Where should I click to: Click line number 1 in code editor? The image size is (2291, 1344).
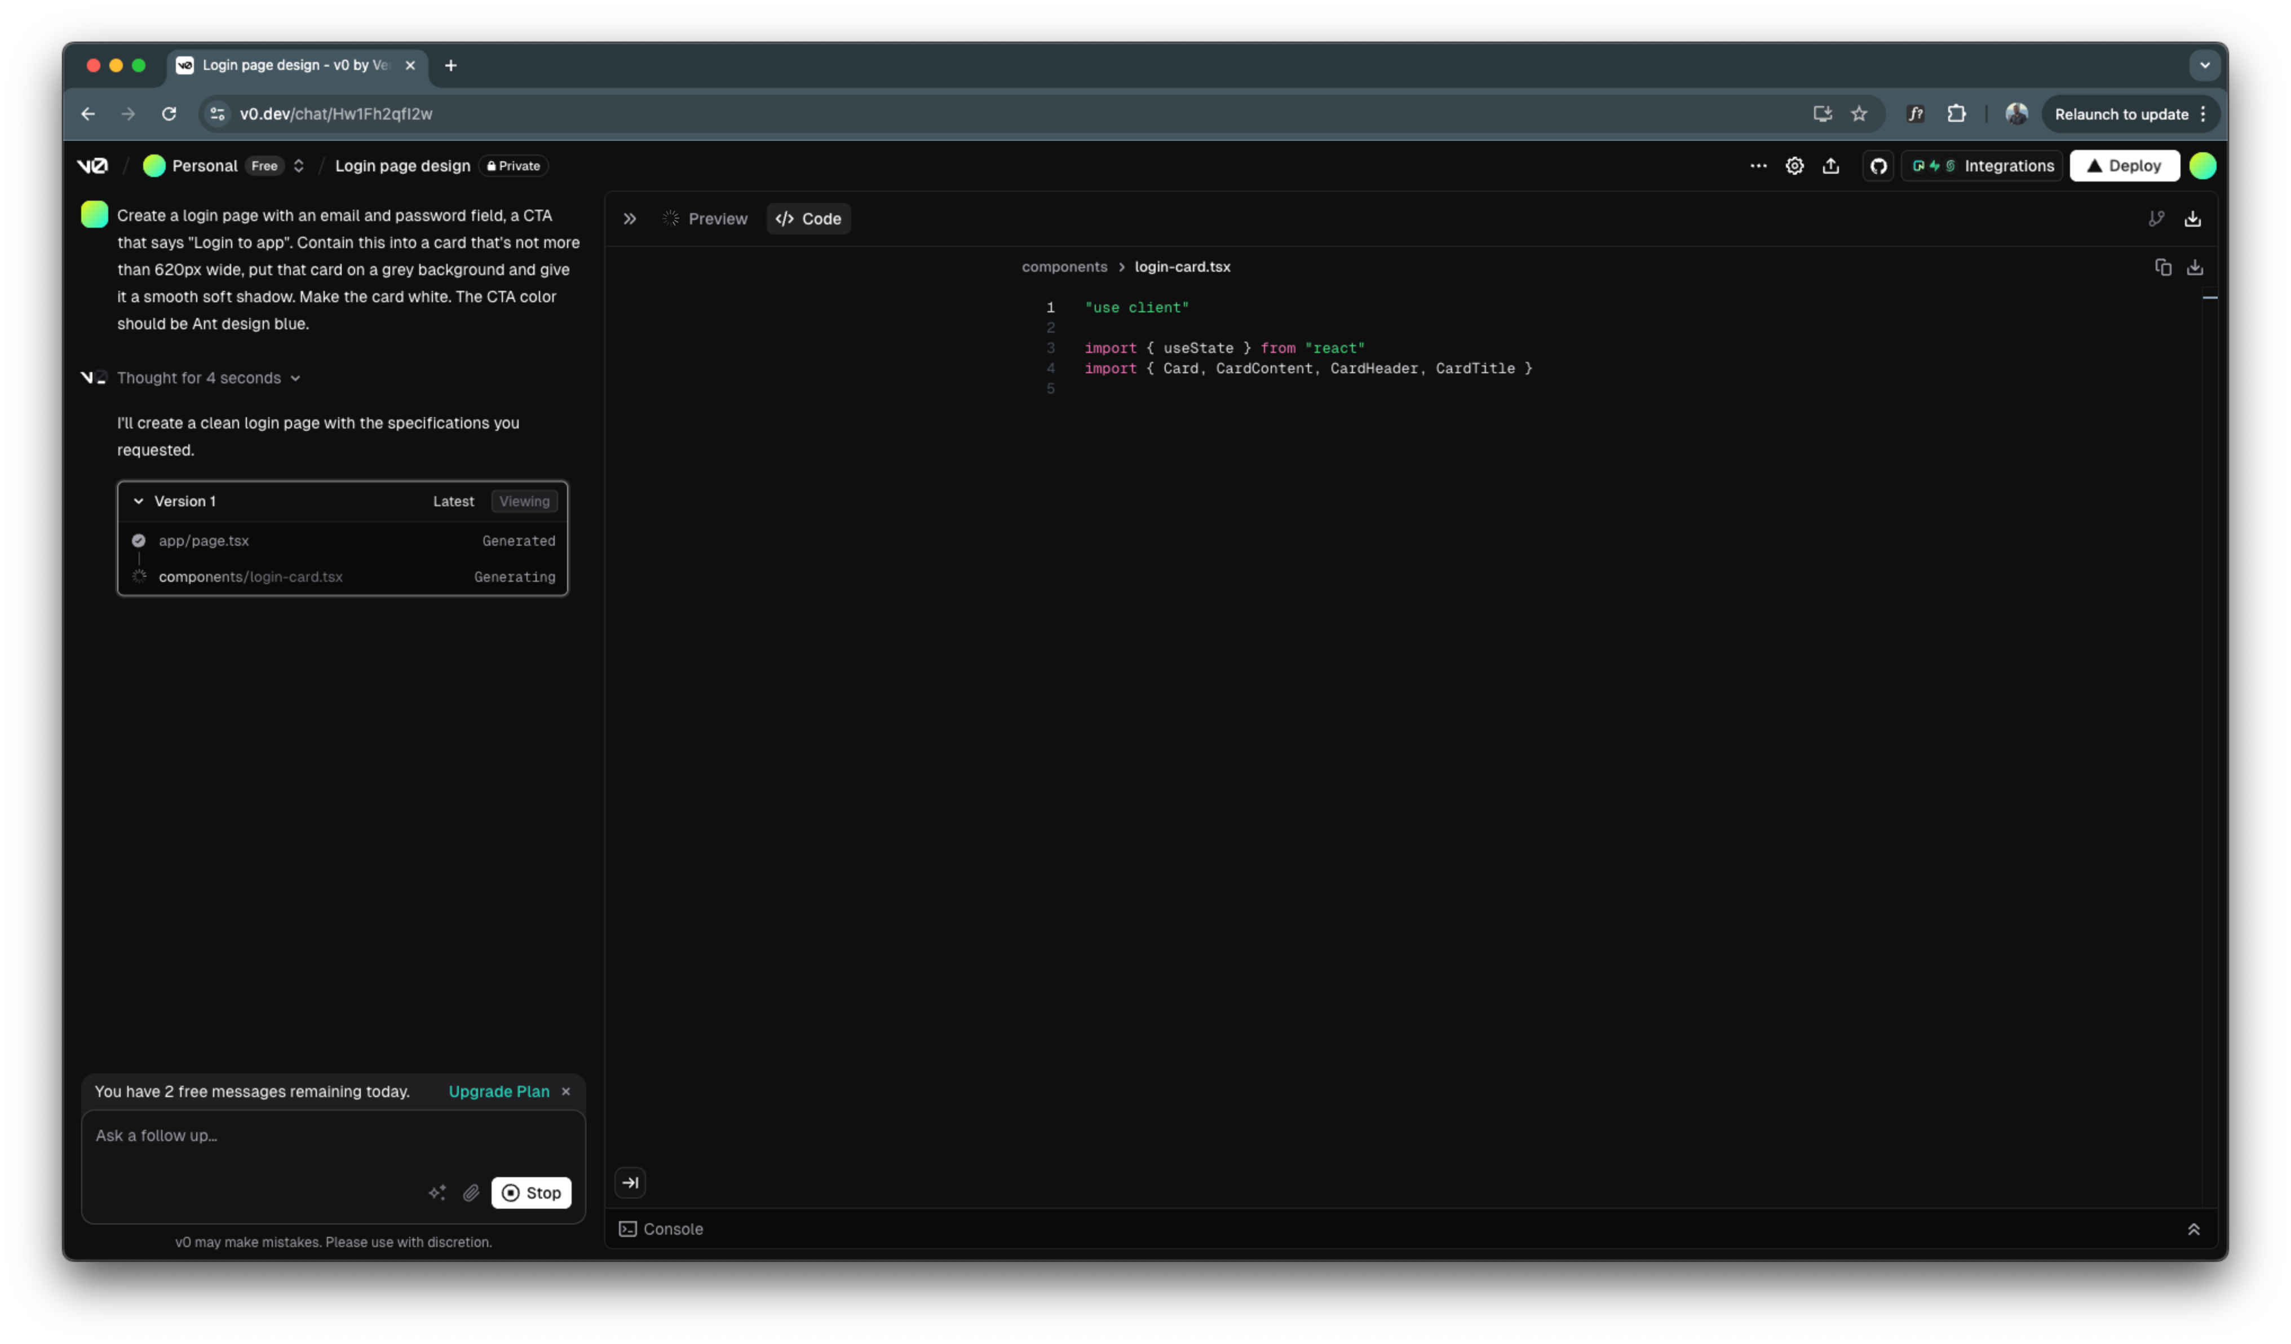(1050, 307)
